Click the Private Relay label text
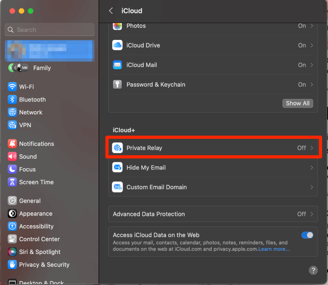This screenshot has height=285, width=328. [x=144, y=148]
